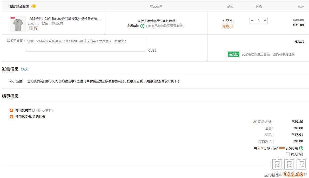Image resolution: width=309 pixels, height=178 pixels.
Task: Click the 您购买的商品默认为打印购物清单 notice
Action: (x=103, y=81)
